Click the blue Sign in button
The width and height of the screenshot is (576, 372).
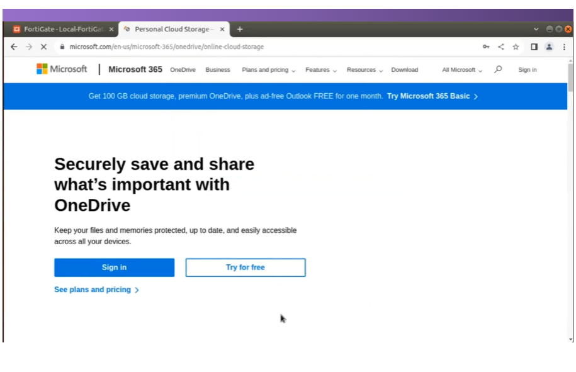click(x=114, y=268)
